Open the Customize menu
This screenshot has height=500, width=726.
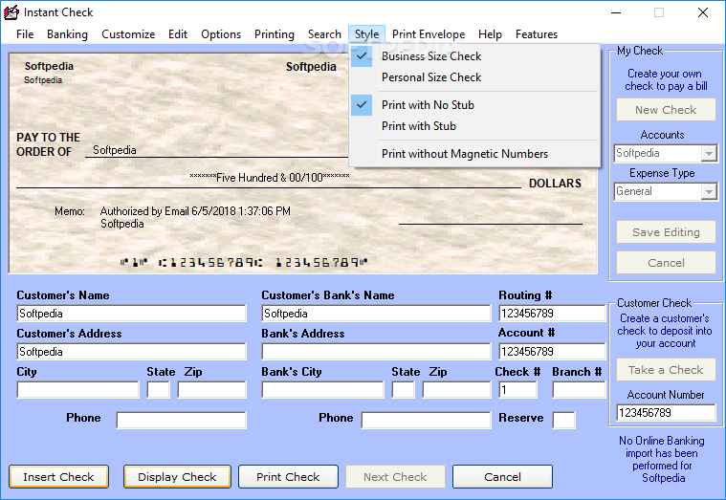[x=128, y=34]
